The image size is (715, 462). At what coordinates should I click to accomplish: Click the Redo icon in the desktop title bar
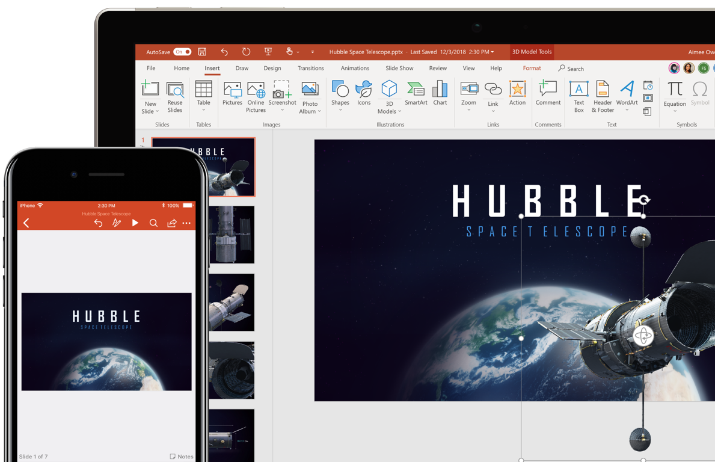coord(246,52)
